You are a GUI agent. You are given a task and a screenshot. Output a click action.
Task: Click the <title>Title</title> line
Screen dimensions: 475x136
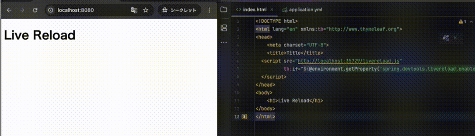point(295,53)
